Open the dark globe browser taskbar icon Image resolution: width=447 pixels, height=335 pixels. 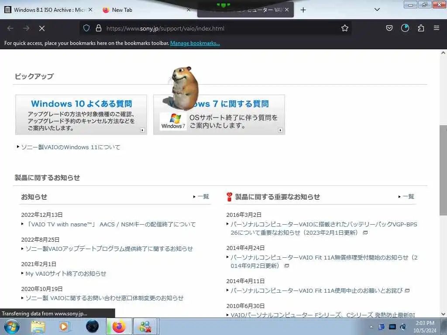click(x=92, y=326)
